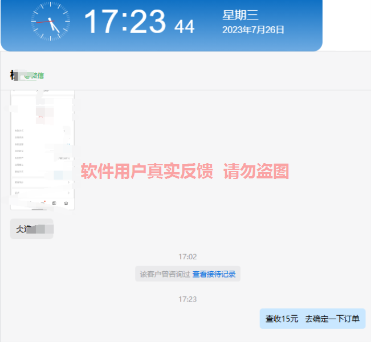Click the analog clock widget
The height and width of the screenshot is (342, 371).
pos(50,22)
